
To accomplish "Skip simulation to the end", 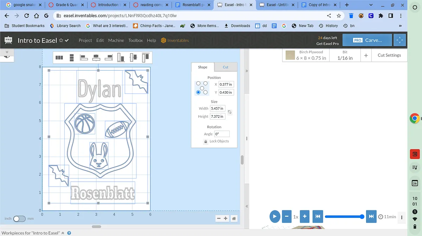I will click(371, 216).
